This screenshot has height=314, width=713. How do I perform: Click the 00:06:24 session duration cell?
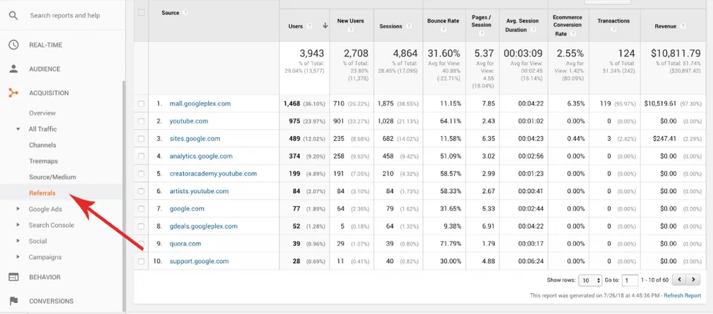(531, 261)
